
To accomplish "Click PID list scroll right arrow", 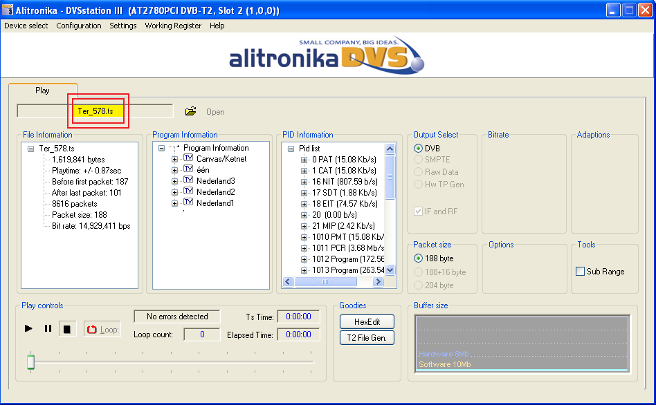I will (x=378, y=282).
